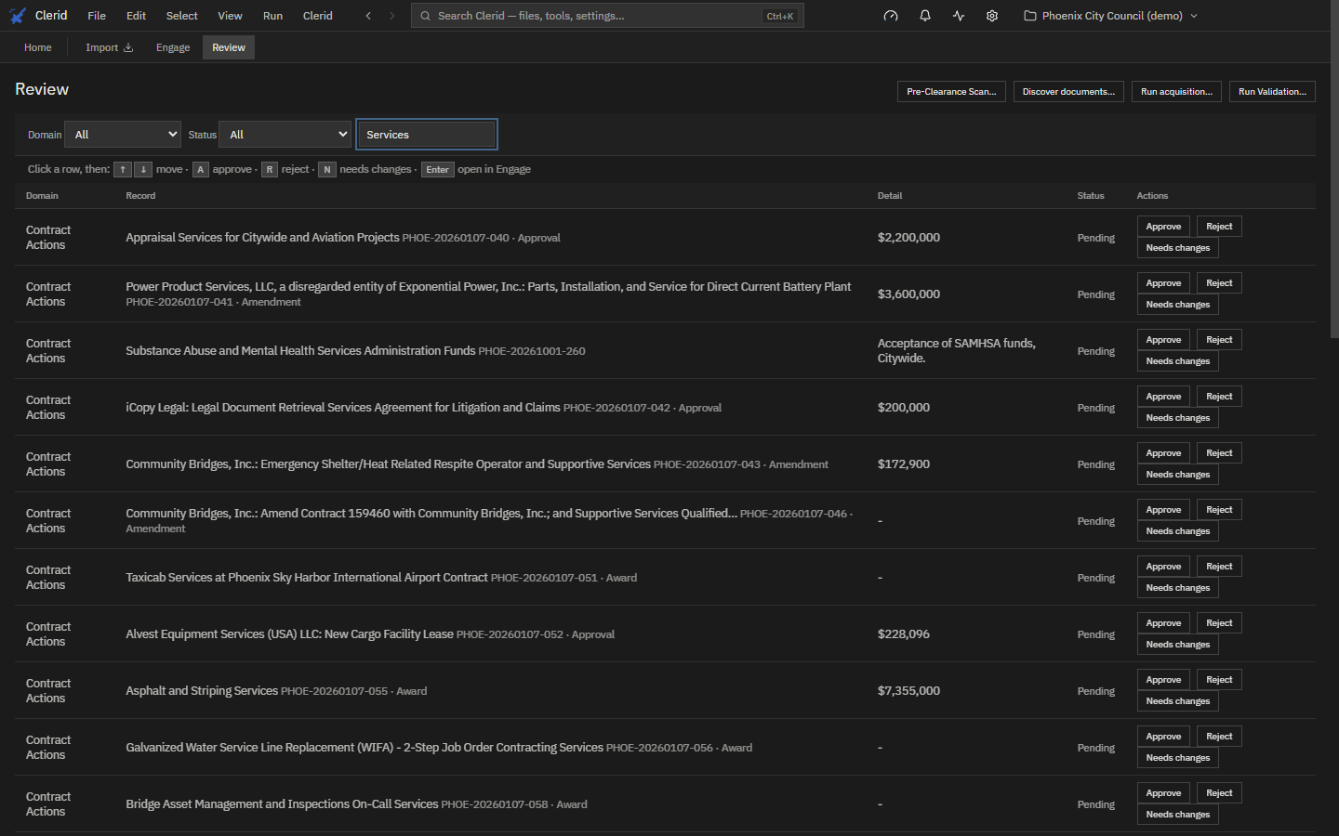1339x836 pixels.
Task: Approve the Alvest Equipment Services record
Action: (1163, 623)
